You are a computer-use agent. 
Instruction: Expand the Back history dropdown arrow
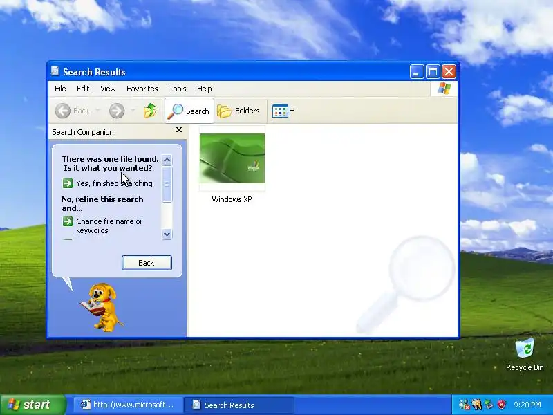97,111
